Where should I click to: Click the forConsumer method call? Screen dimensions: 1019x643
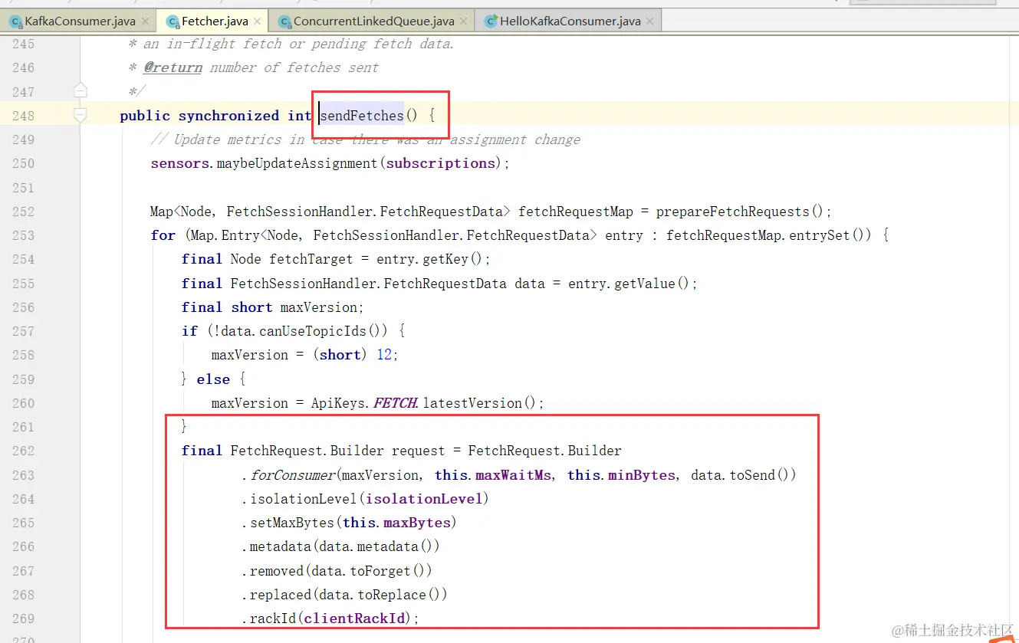pos(293,475)
